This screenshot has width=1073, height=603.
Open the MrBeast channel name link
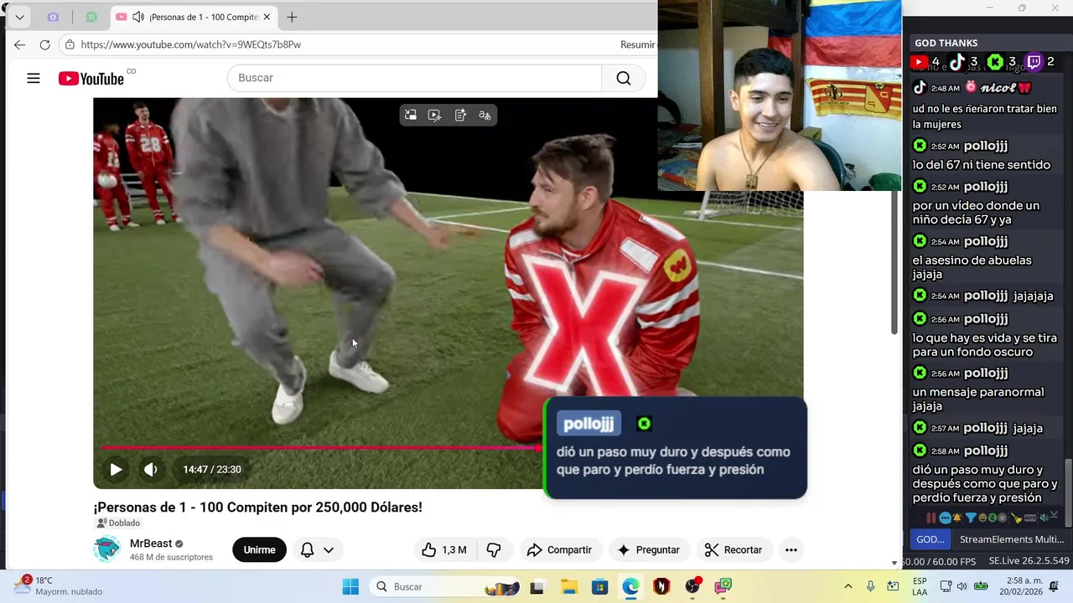[x=150, y=544]
